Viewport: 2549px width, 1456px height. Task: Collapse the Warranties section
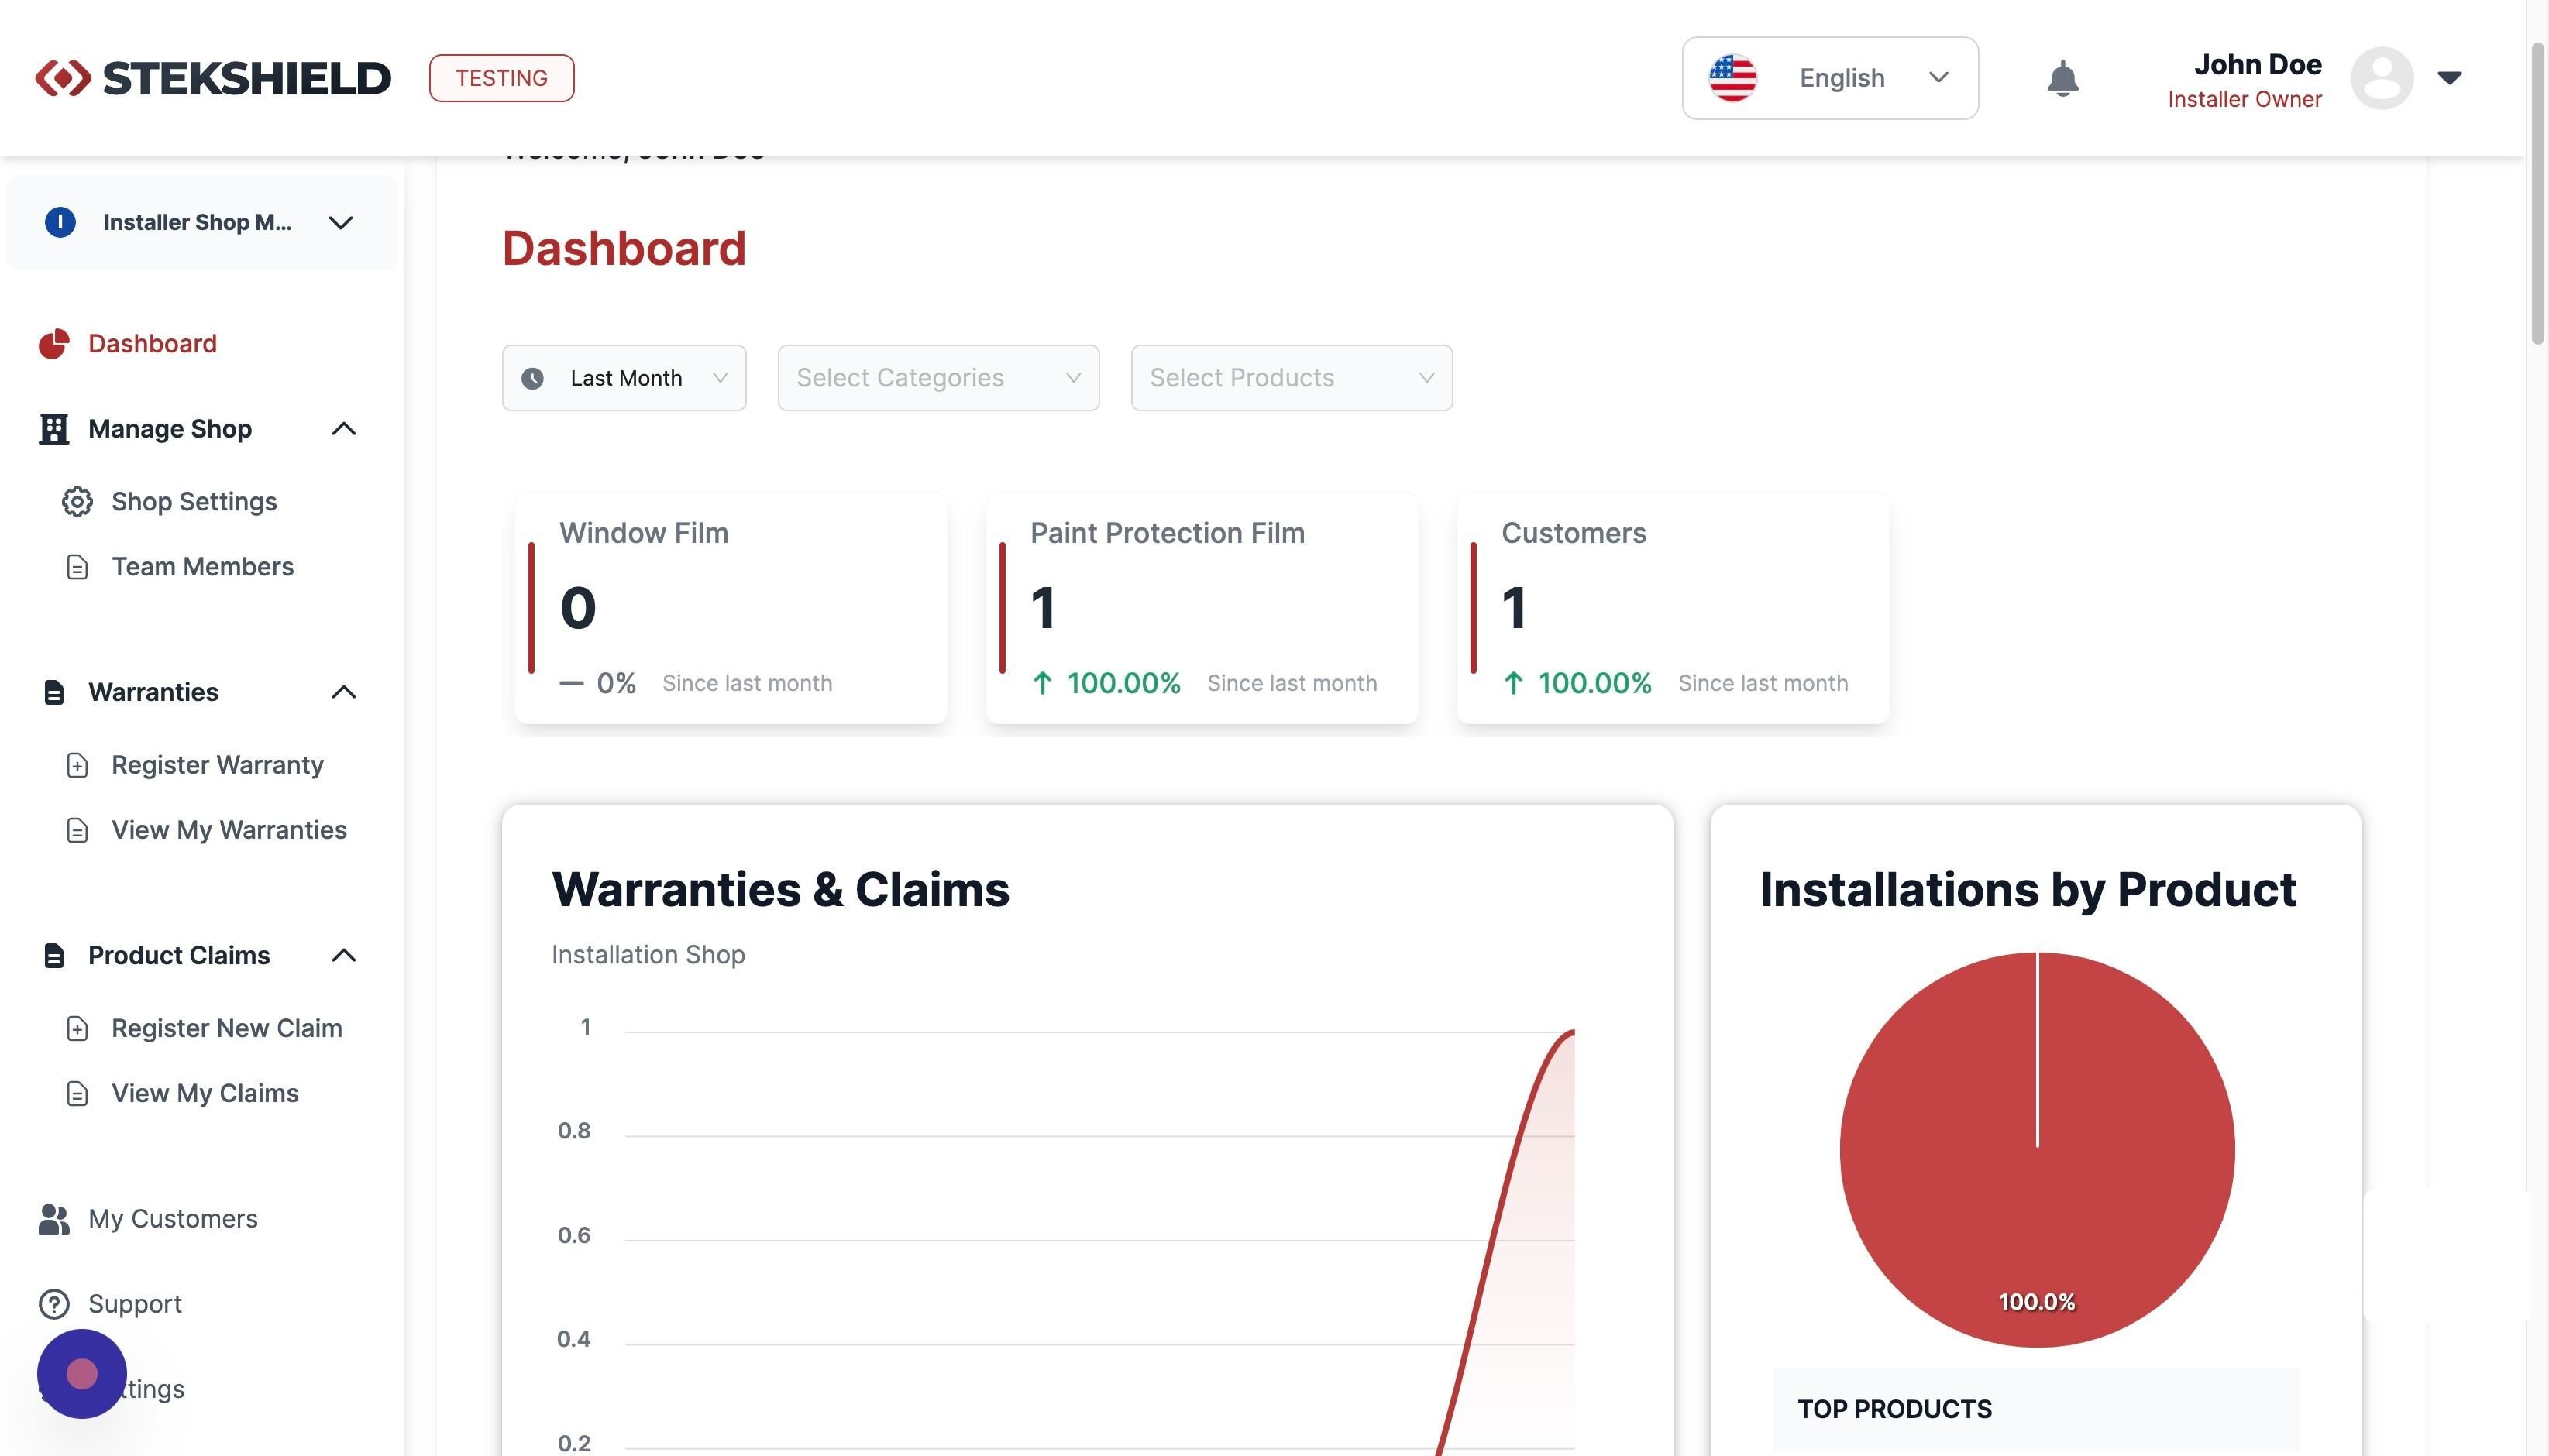(343, 692)
